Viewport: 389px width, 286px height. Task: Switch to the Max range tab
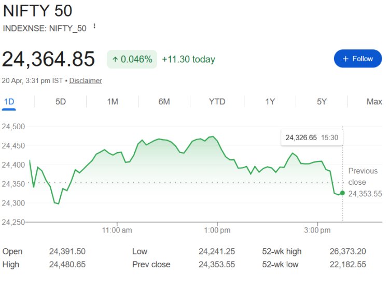(x=374, y=102)
